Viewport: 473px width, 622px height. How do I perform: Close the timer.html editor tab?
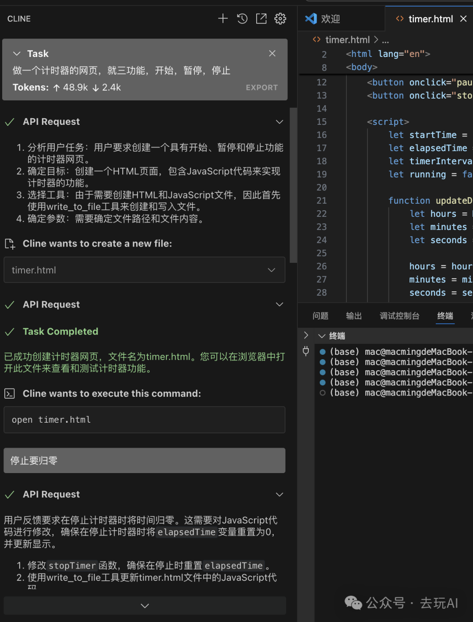click(463, 19)
